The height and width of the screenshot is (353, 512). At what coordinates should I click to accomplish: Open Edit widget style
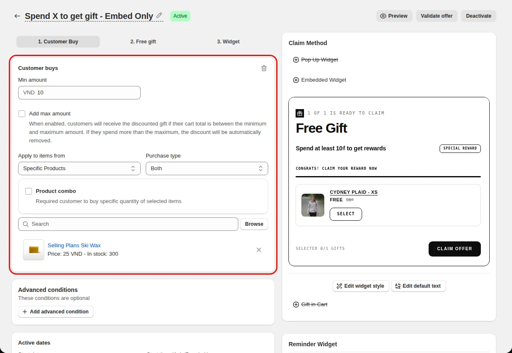click(361, 286)
